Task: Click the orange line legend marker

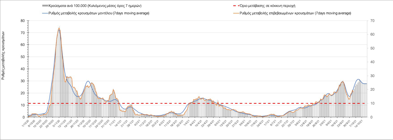Action: (x=236, y=13)
